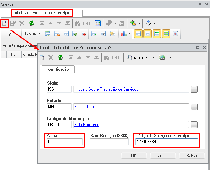
Task: Click the [x] selection column header
Action: tap(14, 54)
